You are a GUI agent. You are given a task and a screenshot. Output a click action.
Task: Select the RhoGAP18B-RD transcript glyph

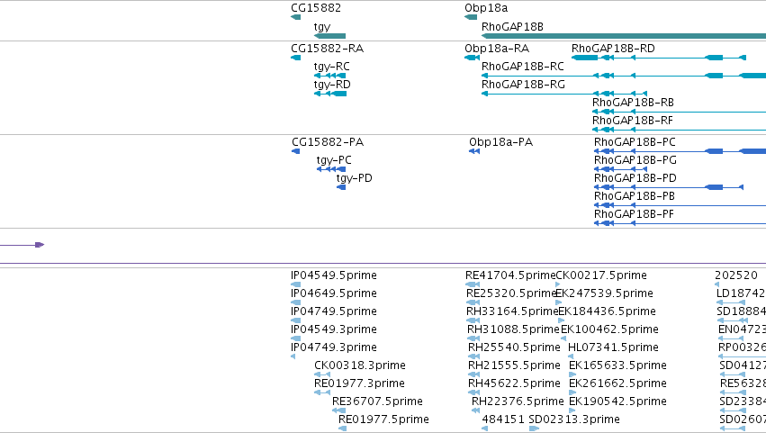point(659,58)
